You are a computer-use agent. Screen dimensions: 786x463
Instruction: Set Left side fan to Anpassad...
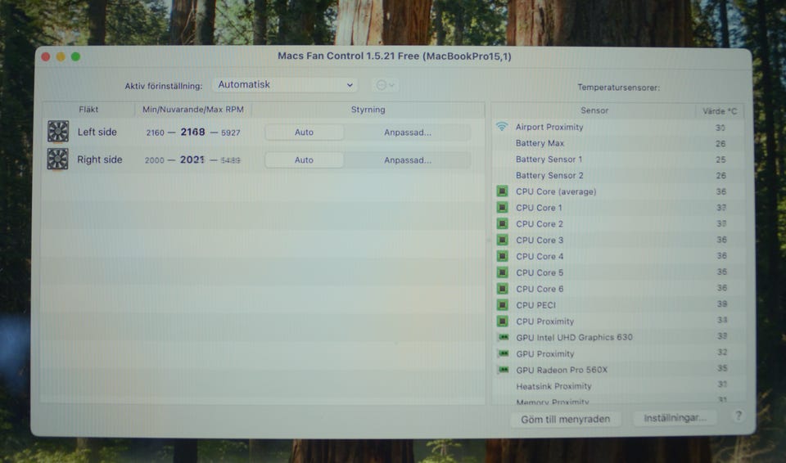[x=408, y=133]
